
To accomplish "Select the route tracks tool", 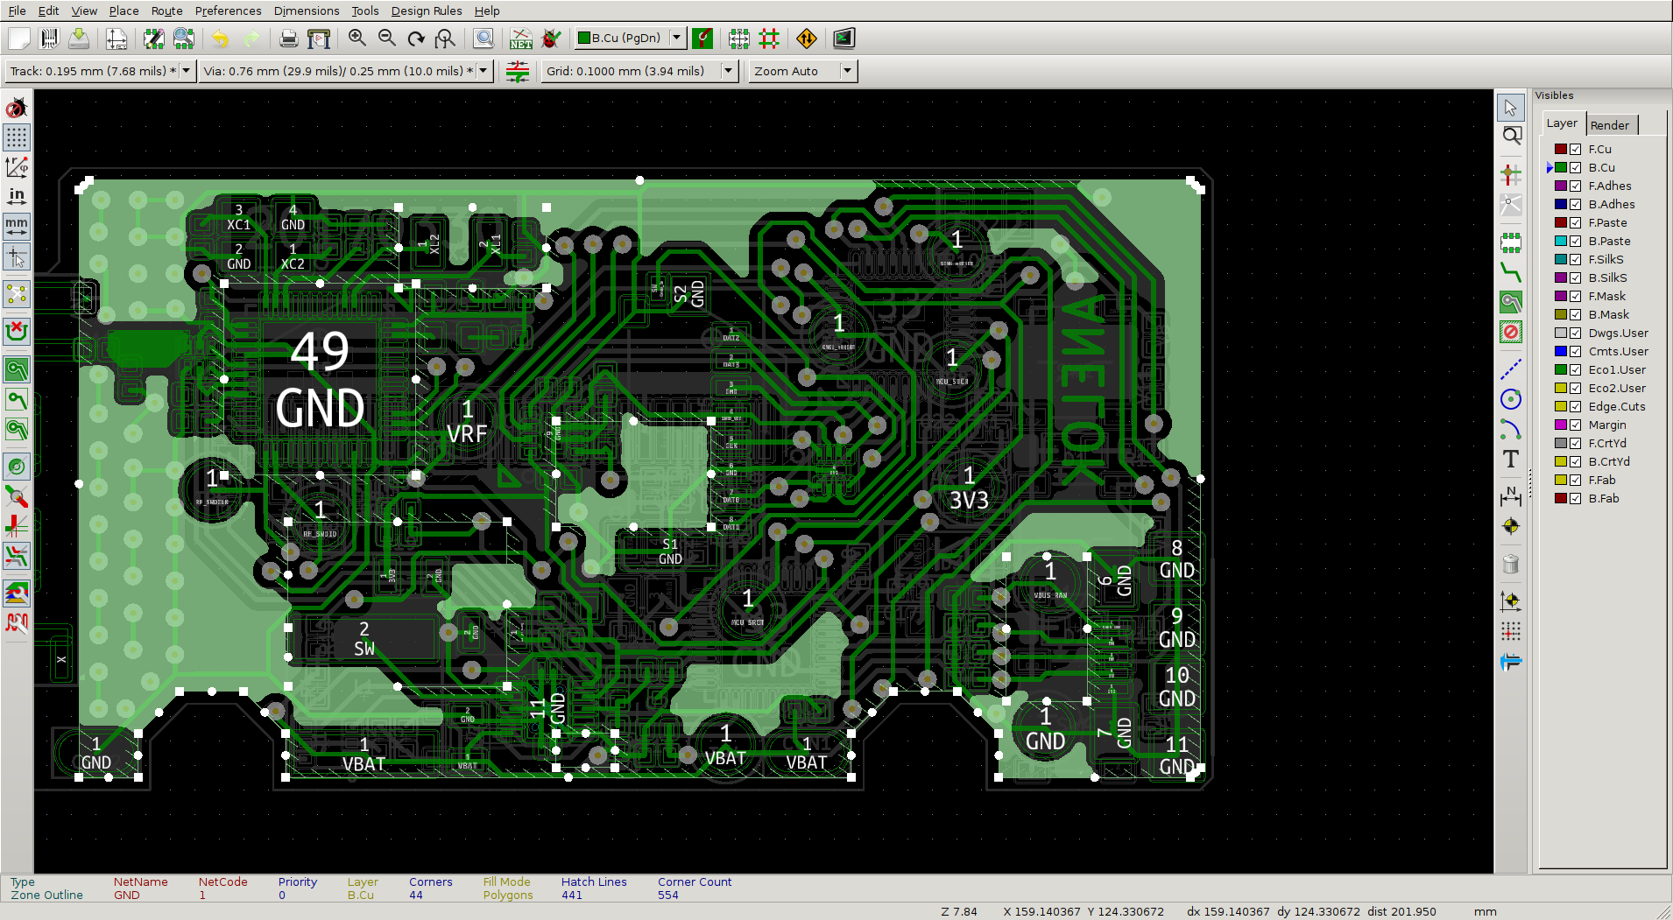I will tap(1511, 272).
